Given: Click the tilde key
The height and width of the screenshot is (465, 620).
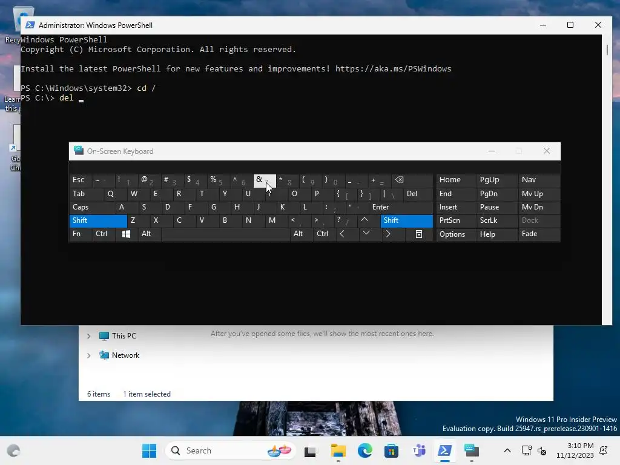Looking at the screenshot, I should coord(104,180).
